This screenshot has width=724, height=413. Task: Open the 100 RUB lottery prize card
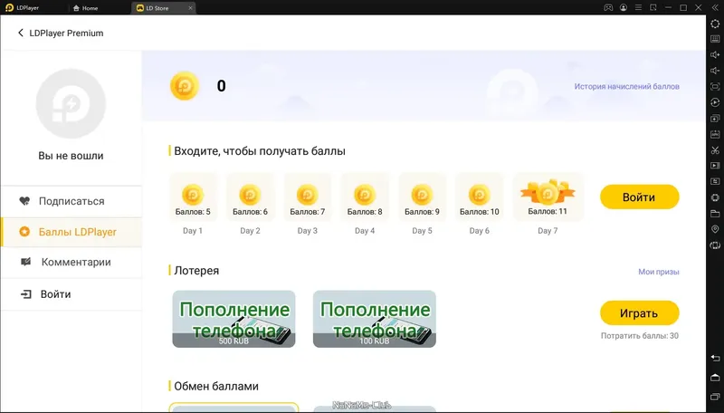[x=375, y=319]
